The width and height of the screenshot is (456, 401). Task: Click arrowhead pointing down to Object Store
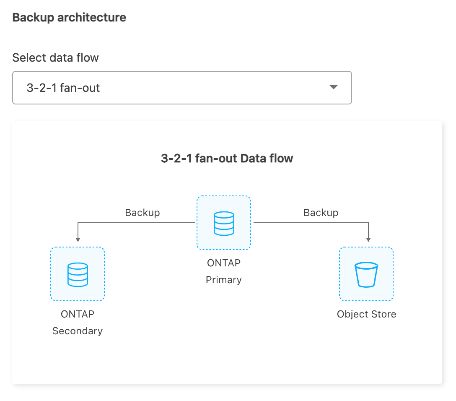point(368,239)
